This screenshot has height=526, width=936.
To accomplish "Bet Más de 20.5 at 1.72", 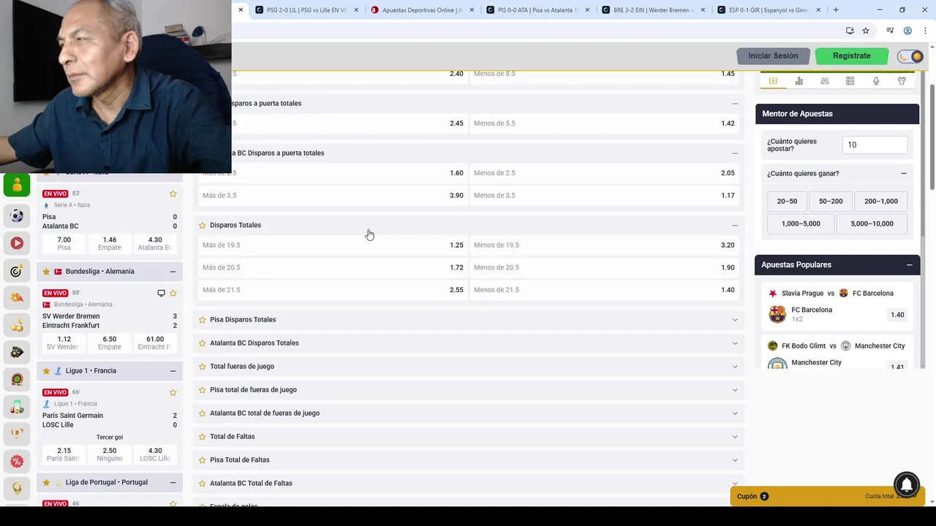I will [333, 267].
